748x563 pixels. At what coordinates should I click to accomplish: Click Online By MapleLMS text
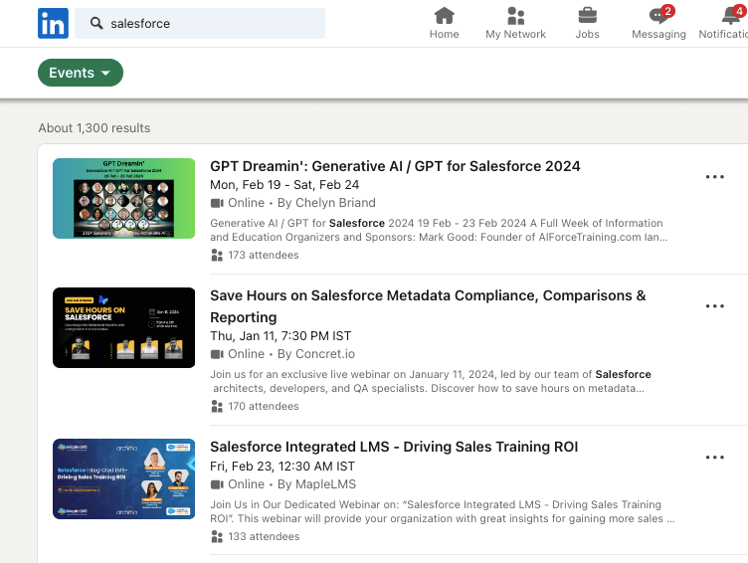(x=292, y=484)
